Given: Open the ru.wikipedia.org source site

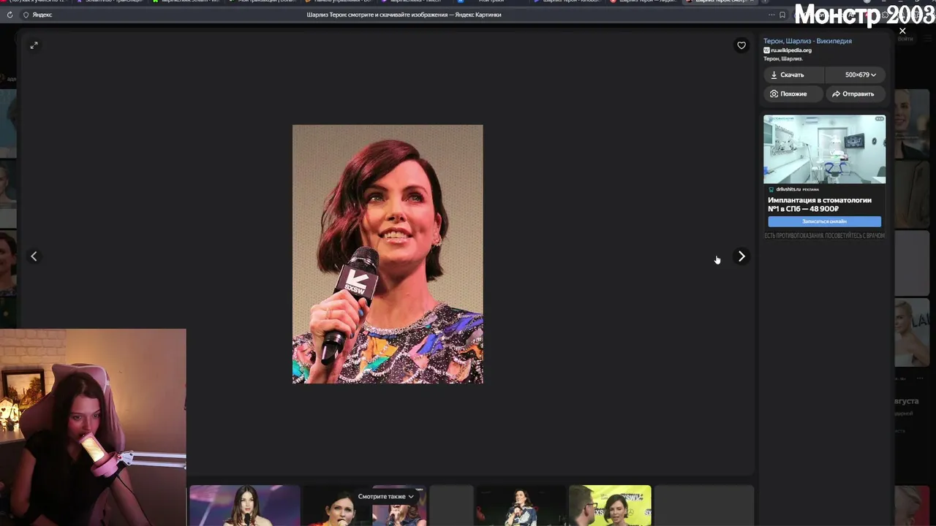Looking at the screenshot, I should (x=791, y=50).
